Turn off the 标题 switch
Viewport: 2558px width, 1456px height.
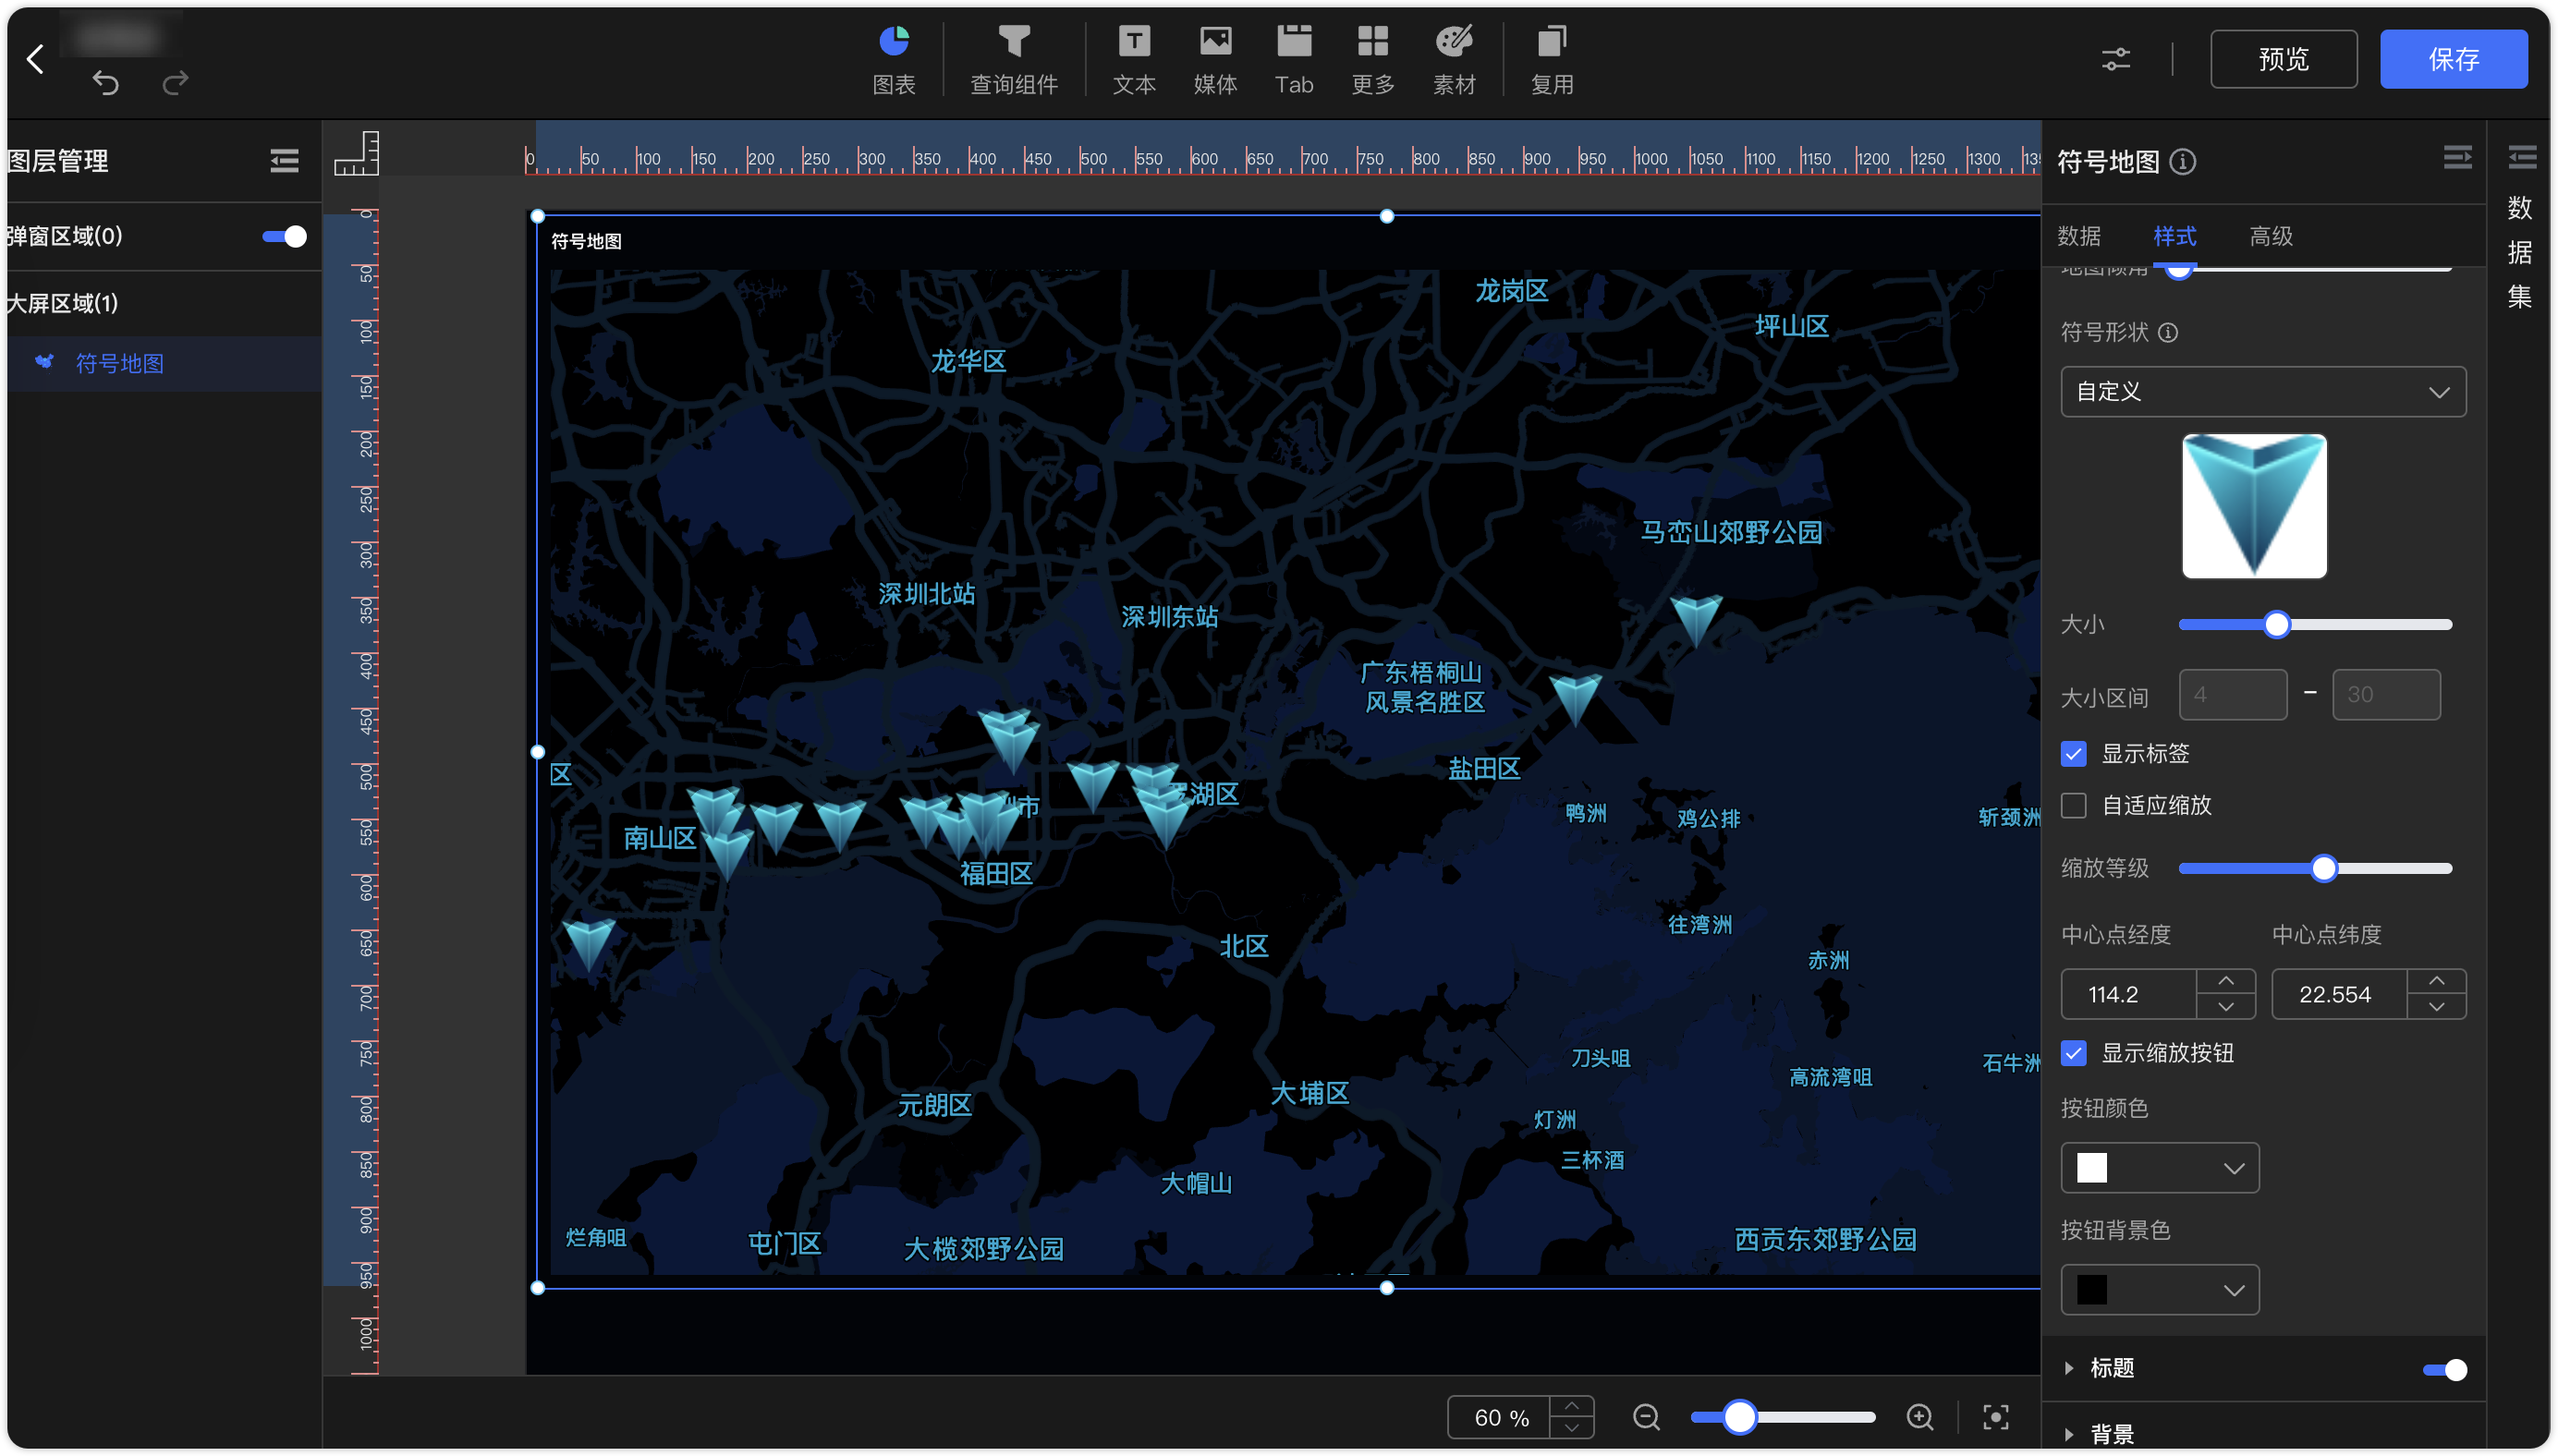[x=2444, y=1369]
